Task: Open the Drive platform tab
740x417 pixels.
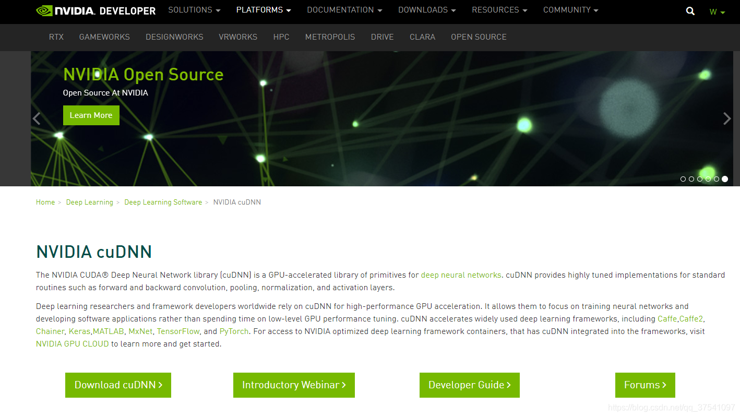Action: tap(383, 37)
